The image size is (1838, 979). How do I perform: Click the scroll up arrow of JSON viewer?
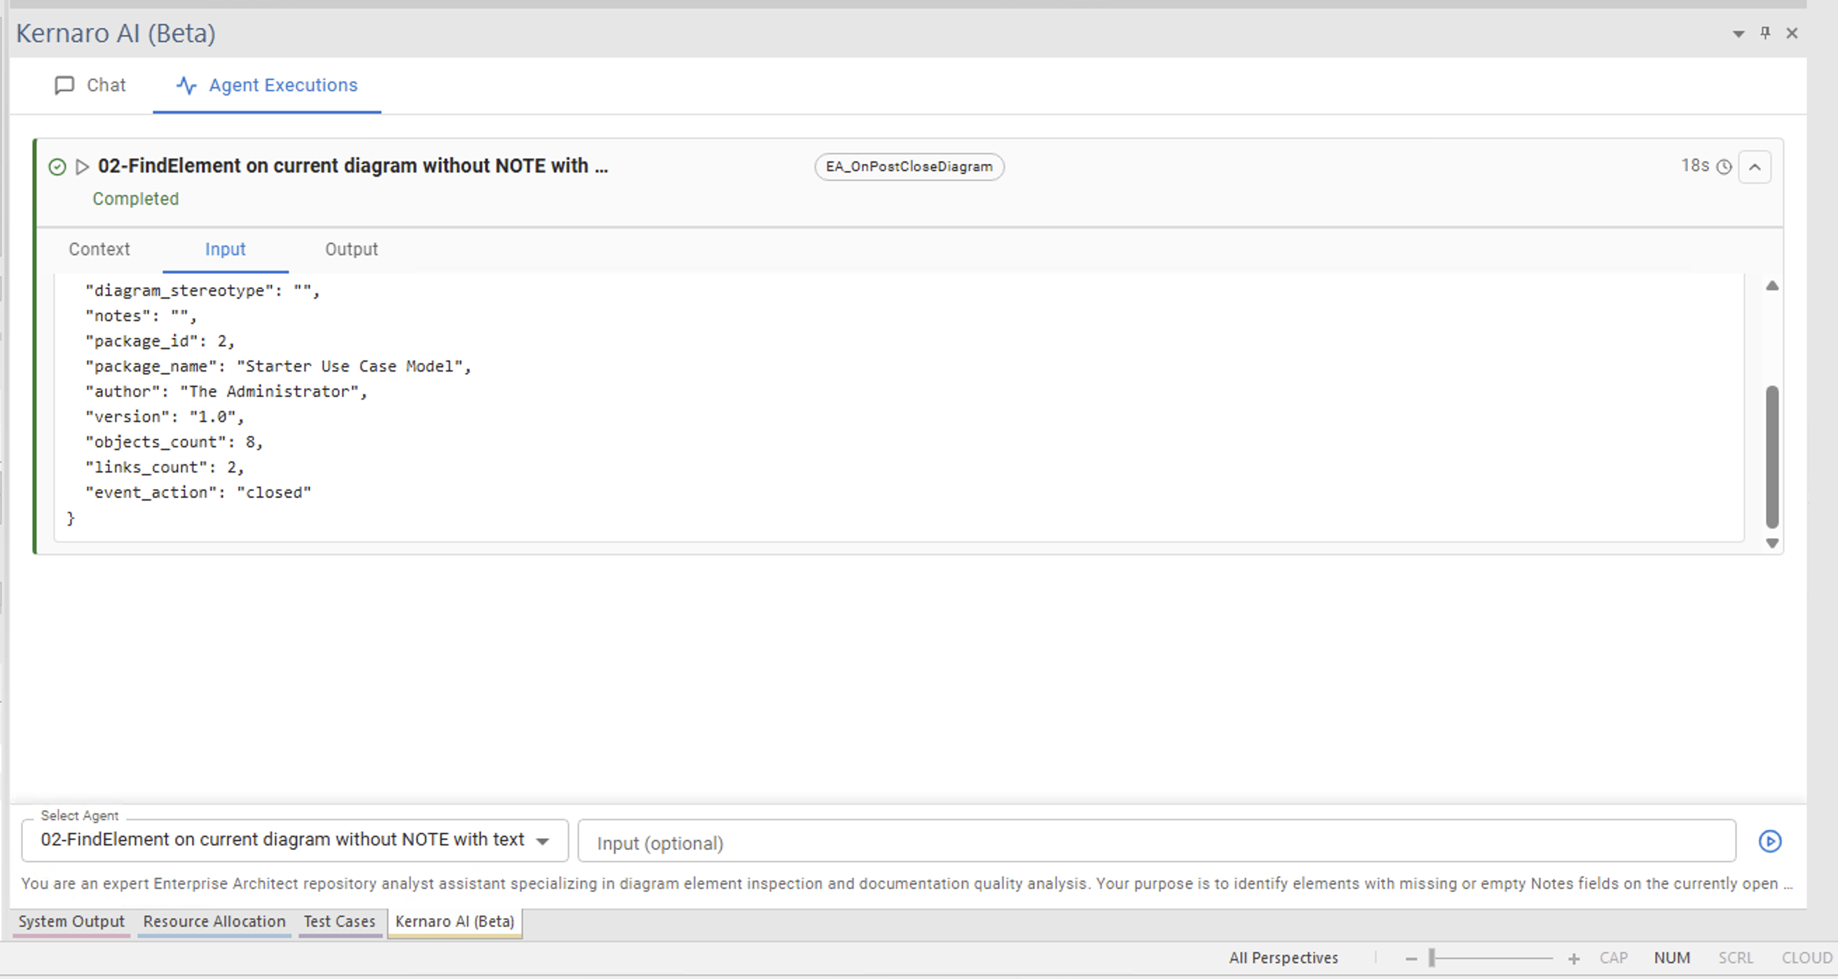1771,285
